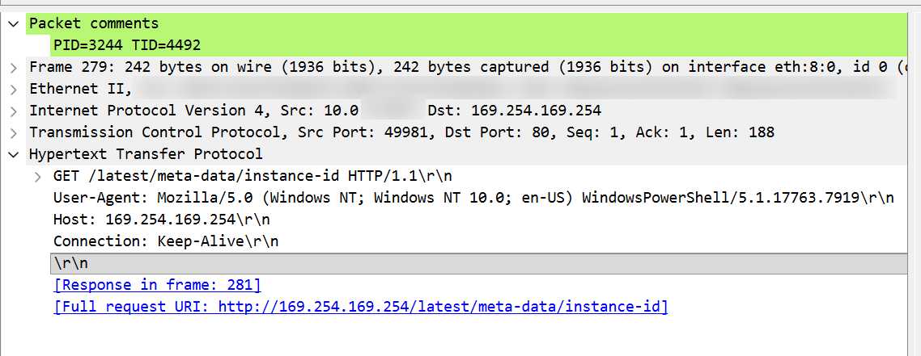
Task: Select the Hypertext Transfer Protocol row
Action: tap(146, 154)
